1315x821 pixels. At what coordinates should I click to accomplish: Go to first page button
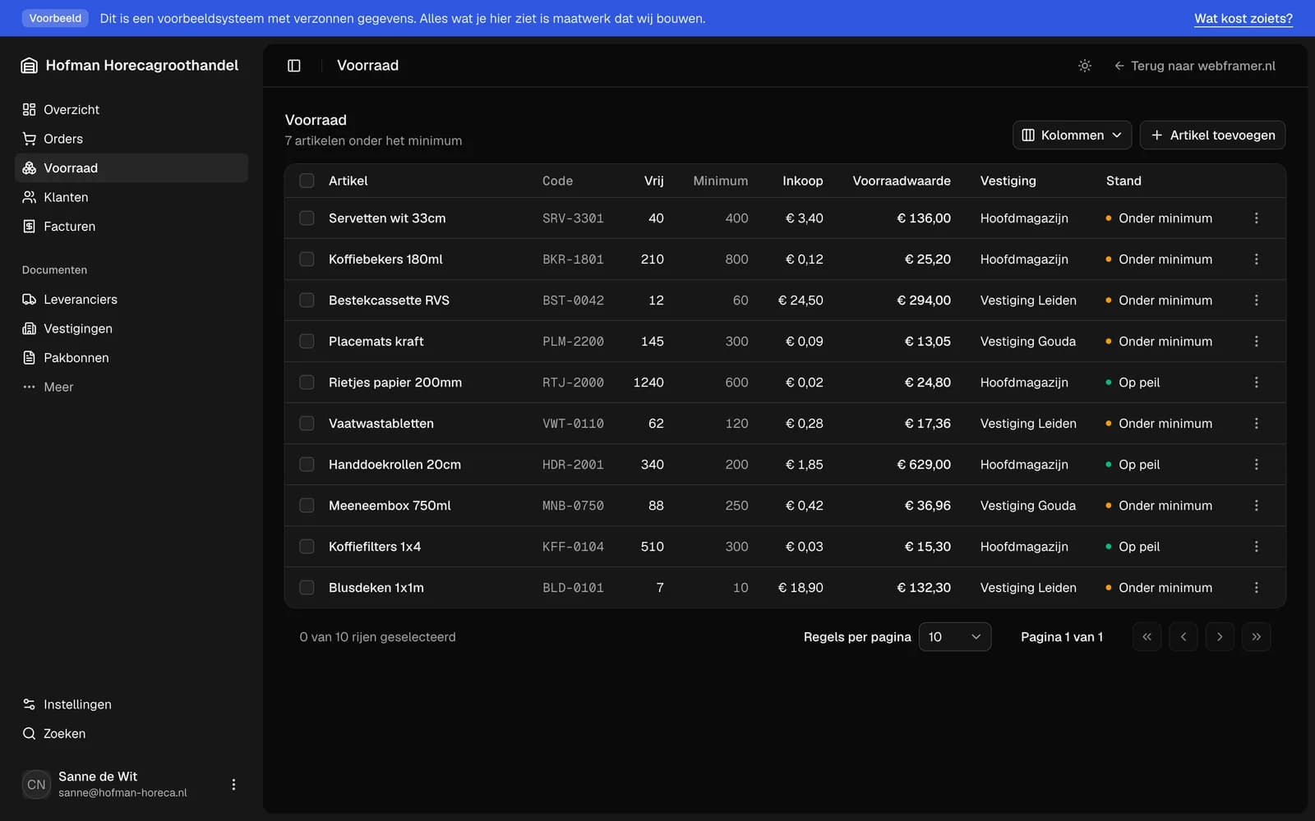coord(1147,637)
